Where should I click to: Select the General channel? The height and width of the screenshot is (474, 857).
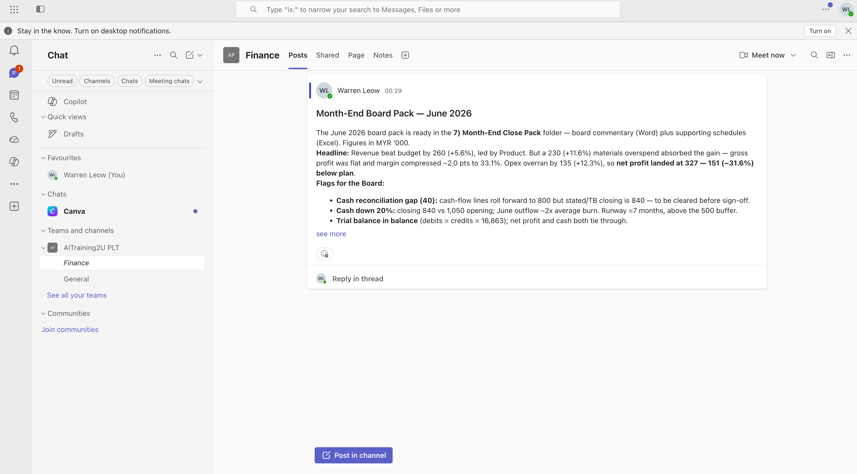point(122,279)
